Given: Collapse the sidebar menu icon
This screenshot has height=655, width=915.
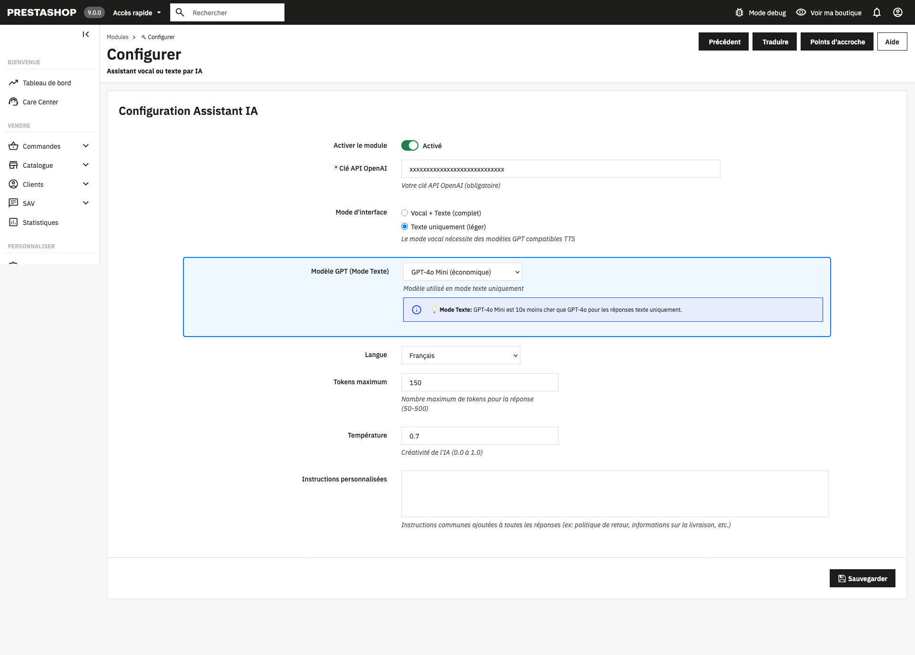Looking at the screenshot, I should (x=86, y=34).
